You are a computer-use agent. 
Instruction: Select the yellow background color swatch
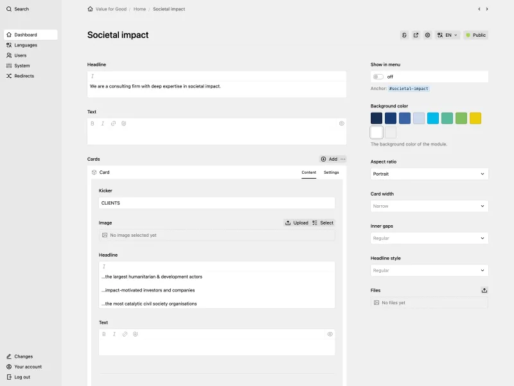(x=475, y=118)
